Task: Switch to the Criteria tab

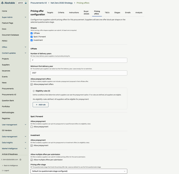Action: pyautogui.click(x=61, y=13)
